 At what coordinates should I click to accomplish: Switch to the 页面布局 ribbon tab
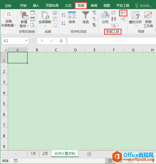coord(52,6)
